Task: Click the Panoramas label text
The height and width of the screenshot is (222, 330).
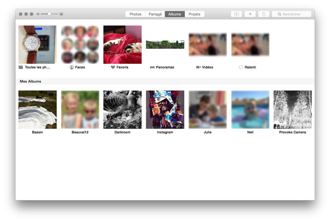Action: [x=165, y=67]
